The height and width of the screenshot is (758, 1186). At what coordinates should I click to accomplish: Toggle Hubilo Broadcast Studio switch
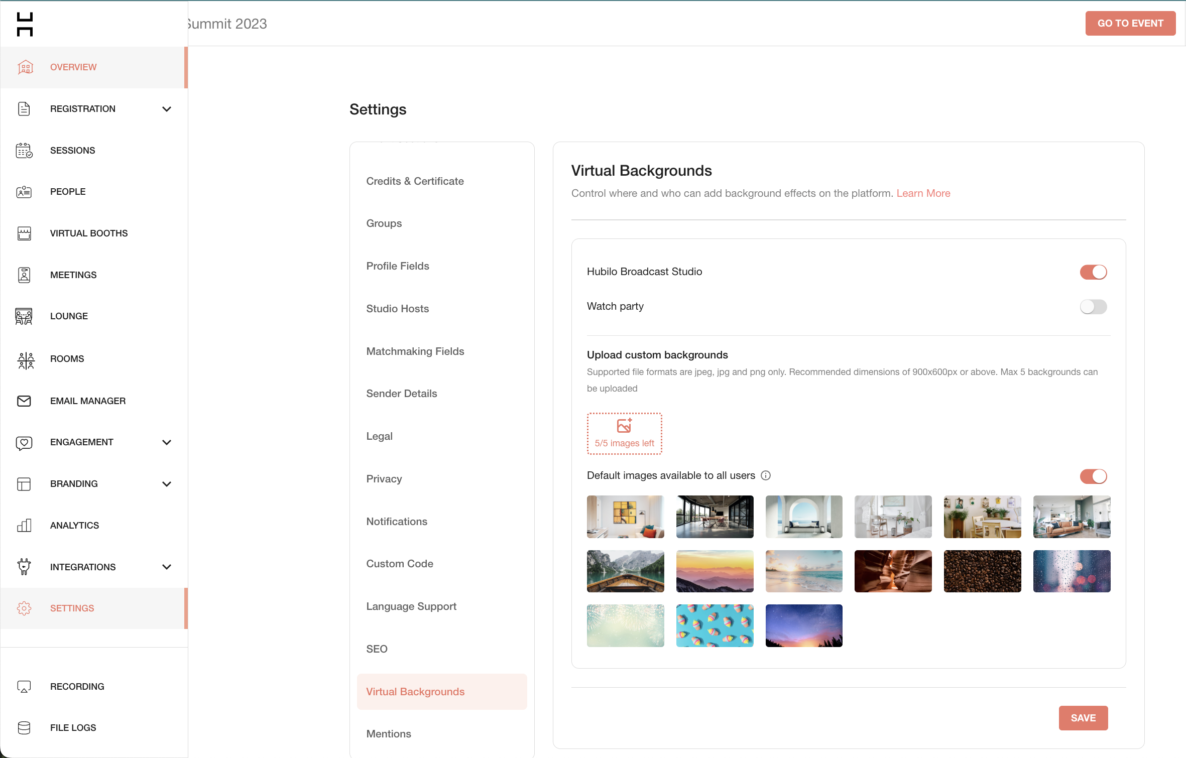1093,272
